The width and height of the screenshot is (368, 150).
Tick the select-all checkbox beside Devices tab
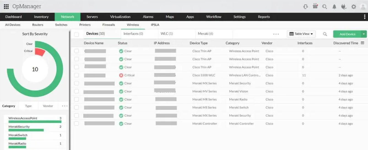pyautogui.click(x=77, y=34)
